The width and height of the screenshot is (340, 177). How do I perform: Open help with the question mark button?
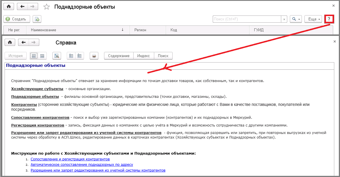pos(329,19)
